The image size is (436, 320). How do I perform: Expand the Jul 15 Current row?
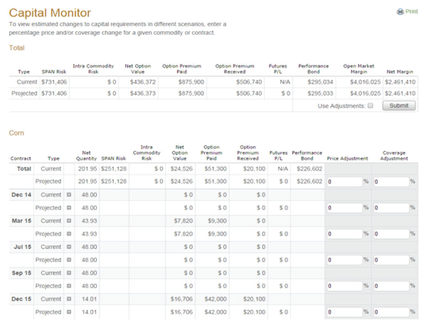69,247
